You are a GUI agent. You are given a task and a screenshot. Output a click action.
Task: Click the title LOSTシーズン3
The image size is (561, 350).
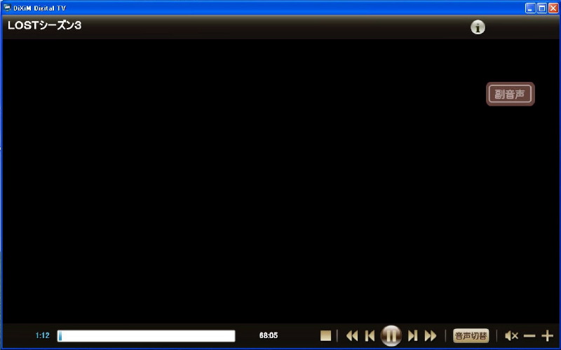coord(45,25)
